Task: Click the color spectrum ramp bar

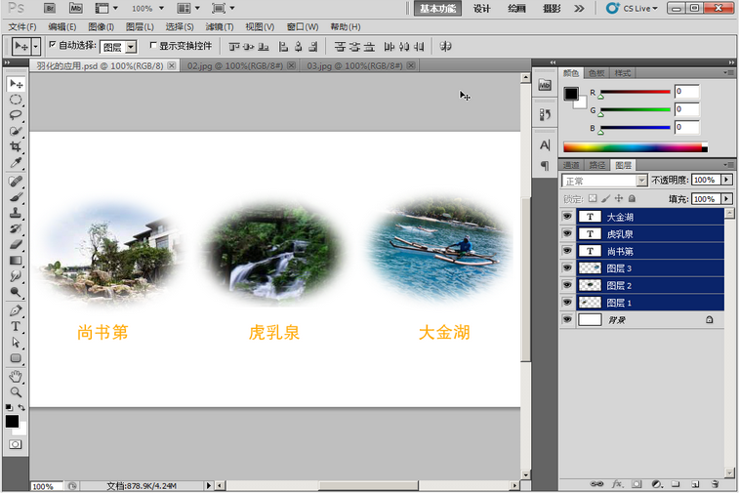Action: [634, 147]
